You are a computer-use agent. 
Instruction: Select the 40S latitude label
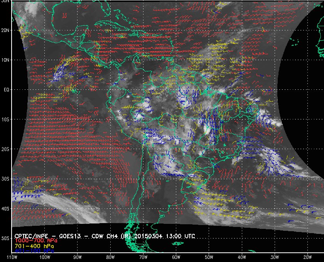5,209
